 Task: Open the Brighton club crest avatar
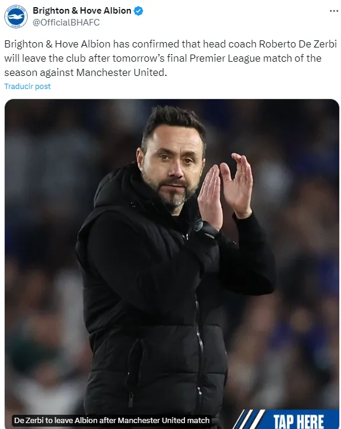16,17
